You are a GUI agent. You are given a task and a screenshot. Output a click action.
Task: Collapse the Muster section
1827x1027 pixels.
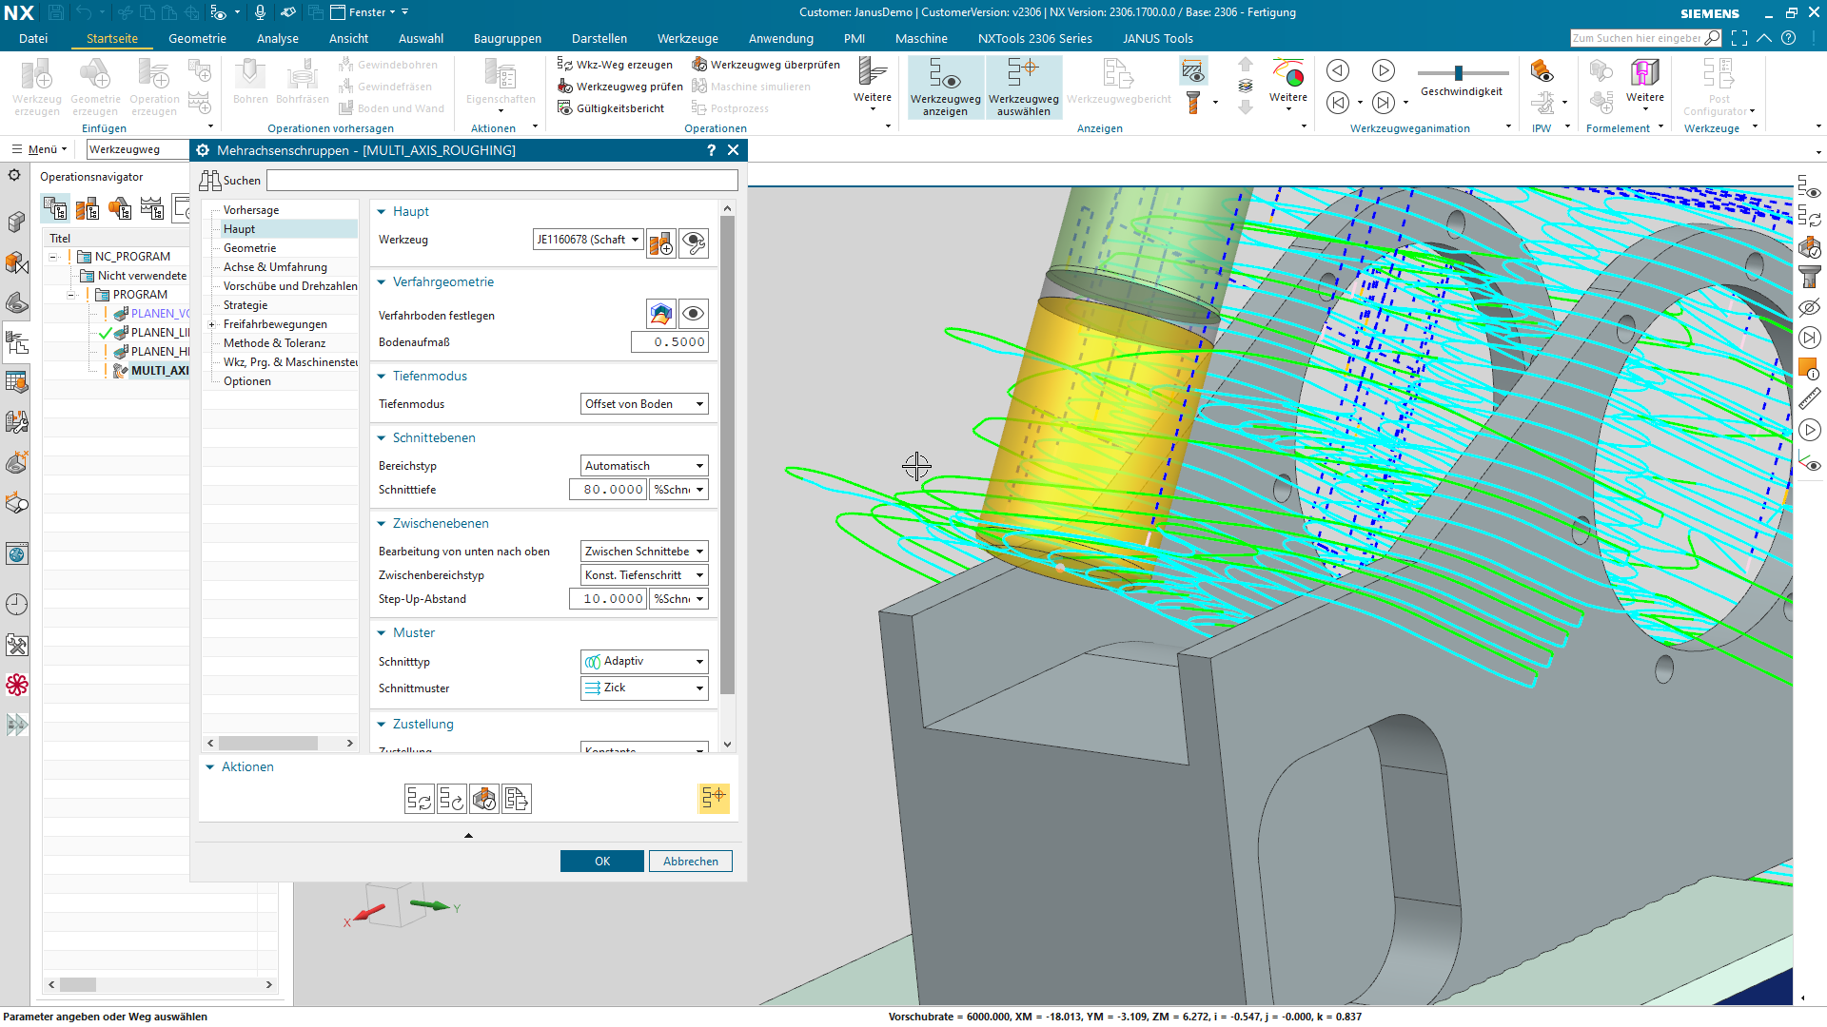[x=382, y=632]
